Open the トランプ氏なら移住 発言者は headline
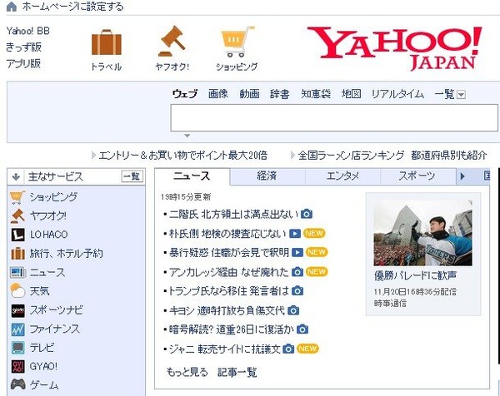 (229, 290)
